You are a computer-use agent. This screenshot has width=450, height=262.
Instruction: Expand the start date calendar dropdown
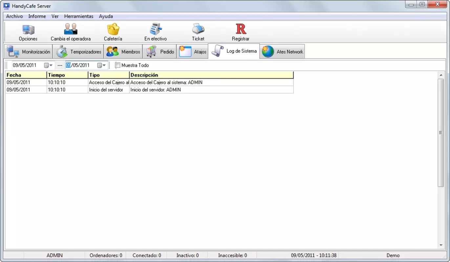click(49, 65)
